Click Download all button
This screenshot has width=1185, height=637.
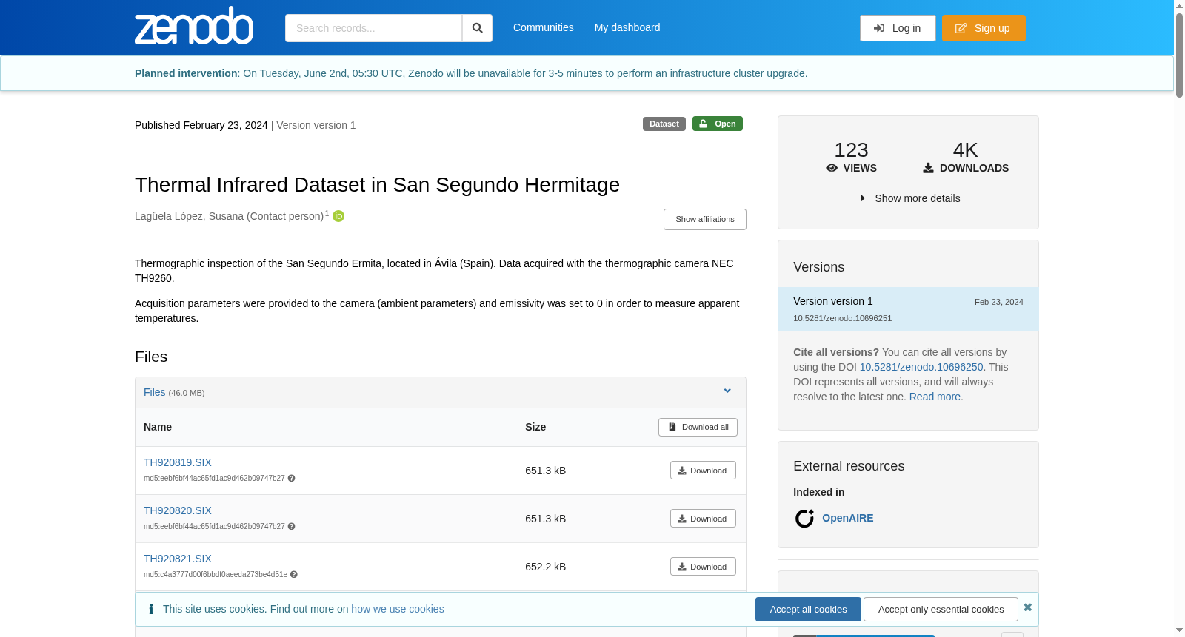pyautogui.click(x=698, y=428)
